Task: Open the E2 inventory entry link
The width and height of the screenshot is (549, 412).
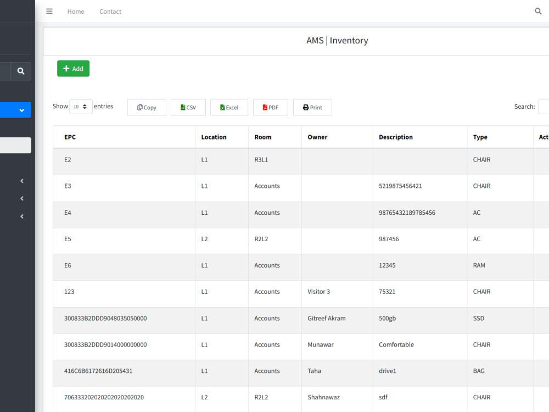Action: coord(67,159)
